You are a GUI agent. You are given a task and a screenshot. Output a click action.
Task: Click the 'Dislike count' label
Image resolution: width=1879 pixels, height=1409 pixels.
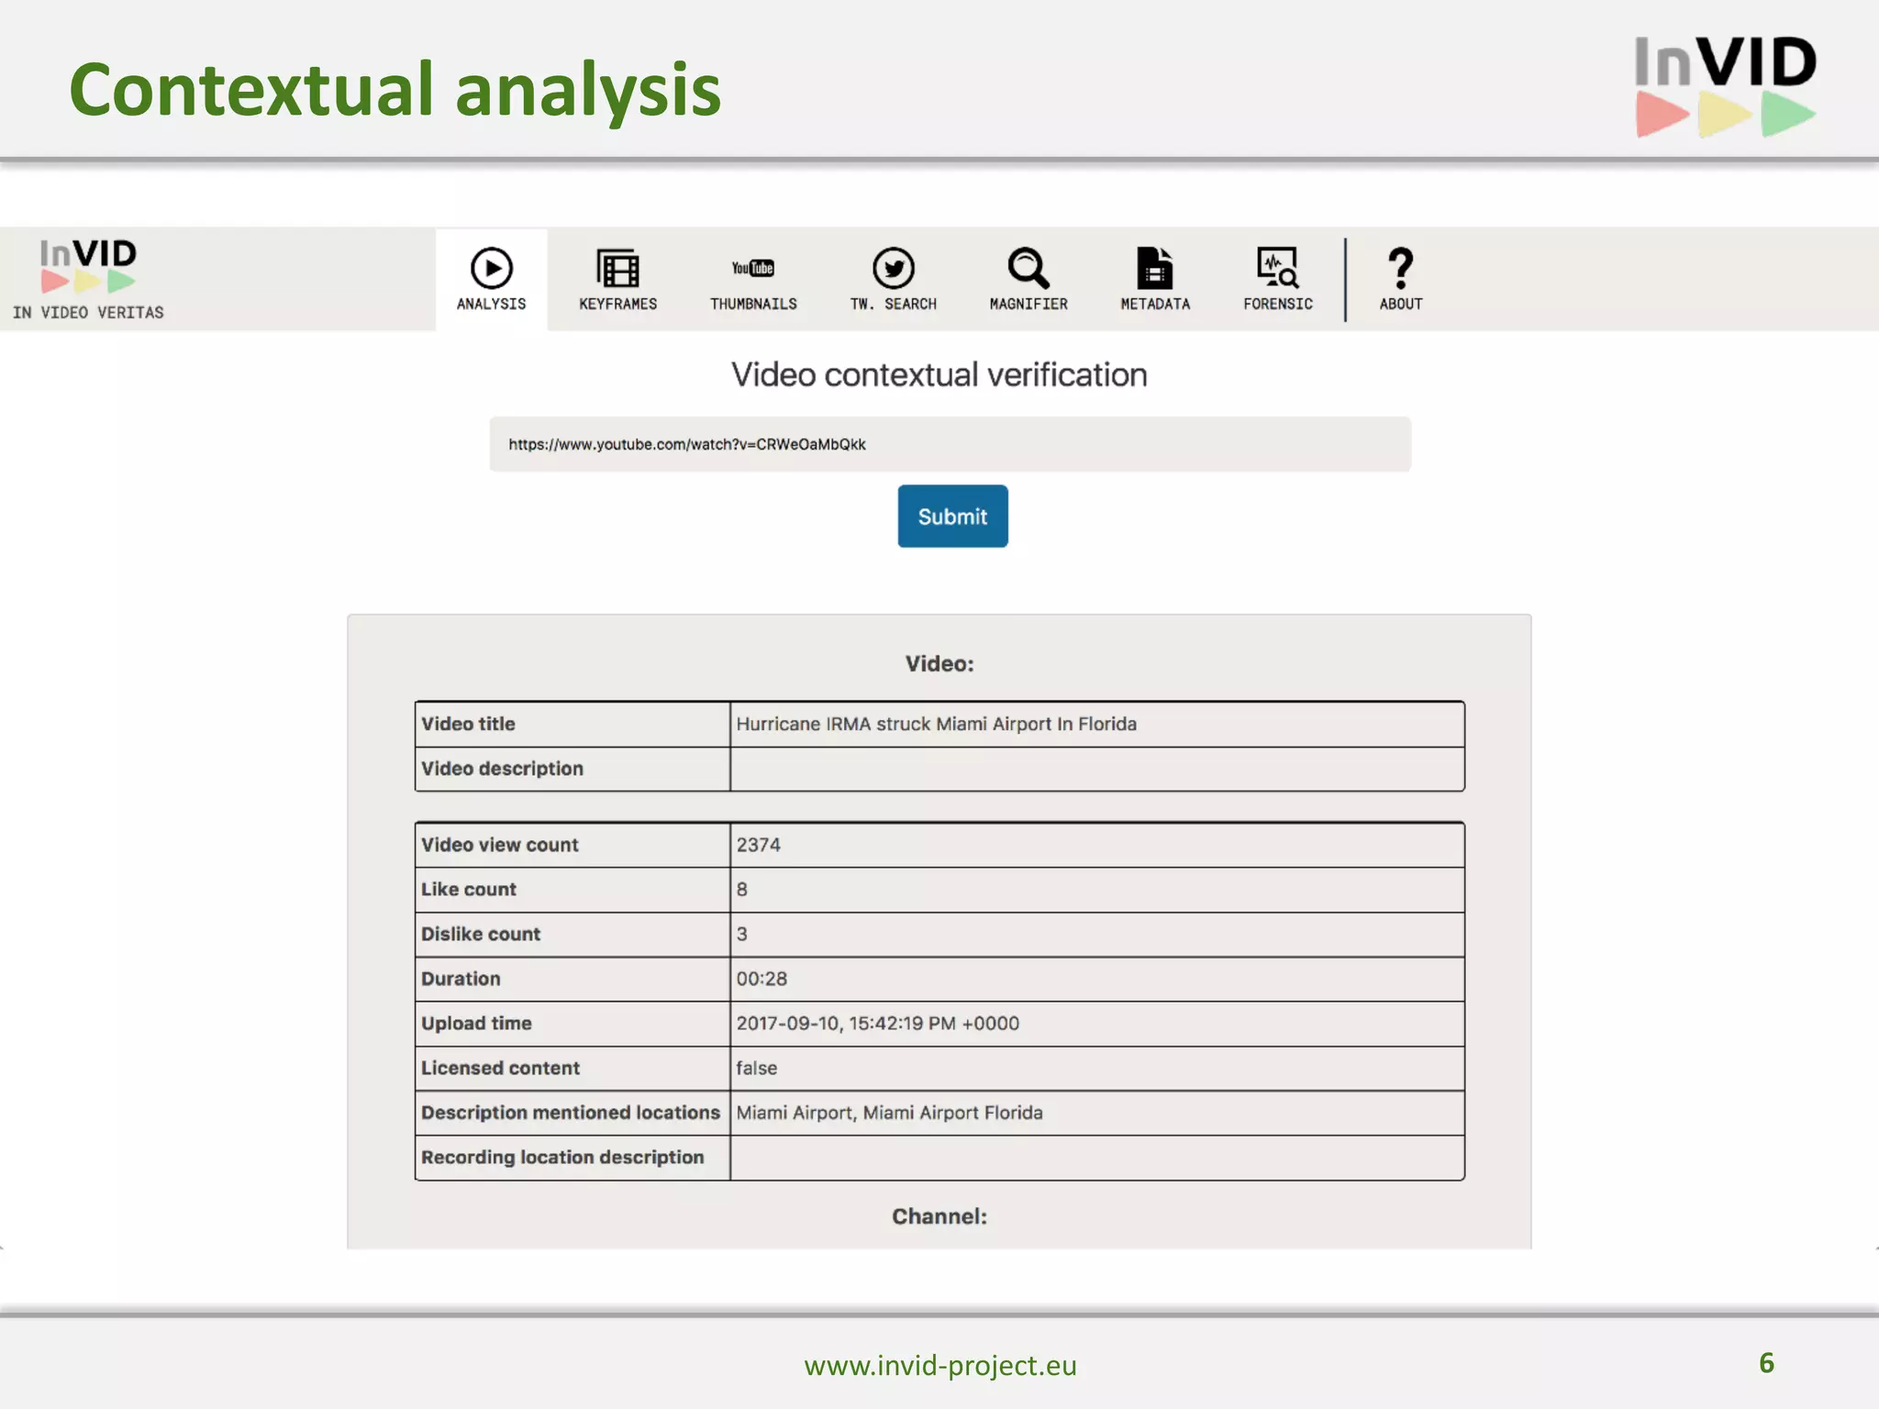[x=481, y=934]
